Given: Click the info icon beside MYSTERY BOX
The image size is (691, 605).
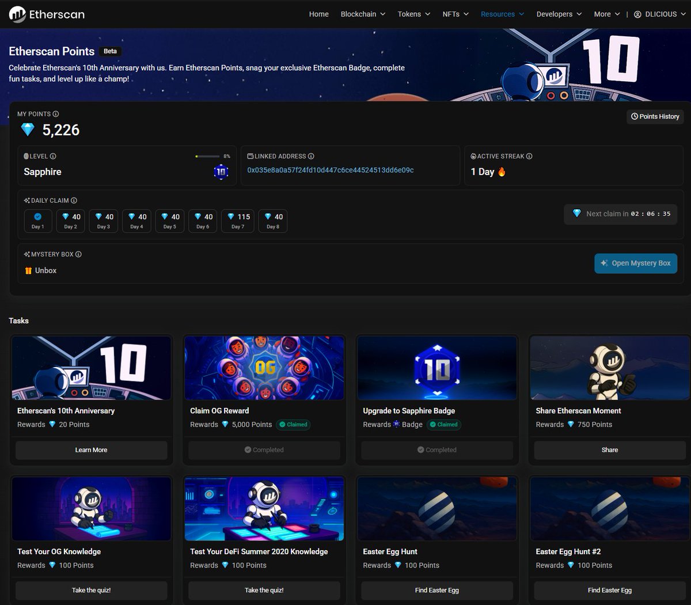Looking at the screenshot, I should [x=78, y=254].
